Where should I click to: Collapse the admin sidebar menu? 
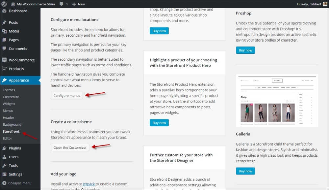pyautogui.click(x=20, y=183)
